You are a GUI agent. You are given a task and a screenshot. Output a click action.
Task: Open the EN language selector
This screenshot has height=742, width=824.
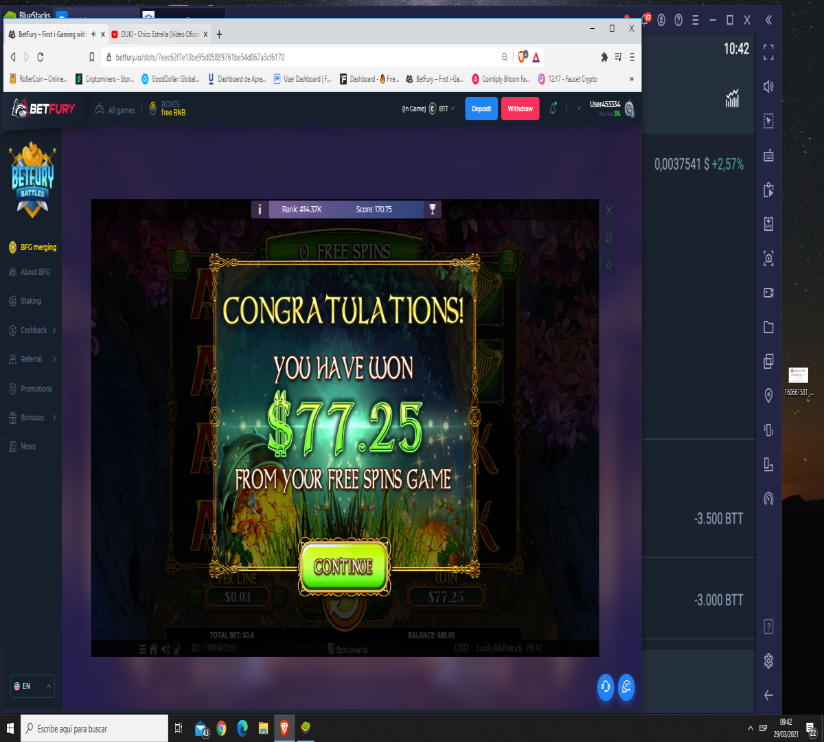[32, 686]
